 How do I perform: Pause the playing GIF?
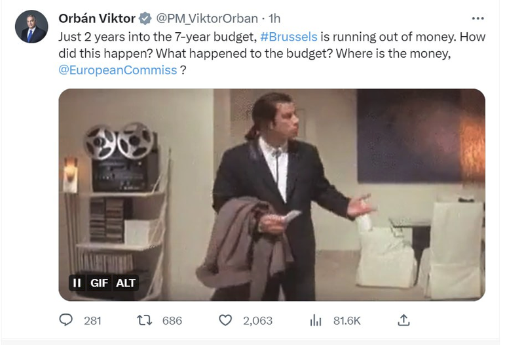coord(77,283)
